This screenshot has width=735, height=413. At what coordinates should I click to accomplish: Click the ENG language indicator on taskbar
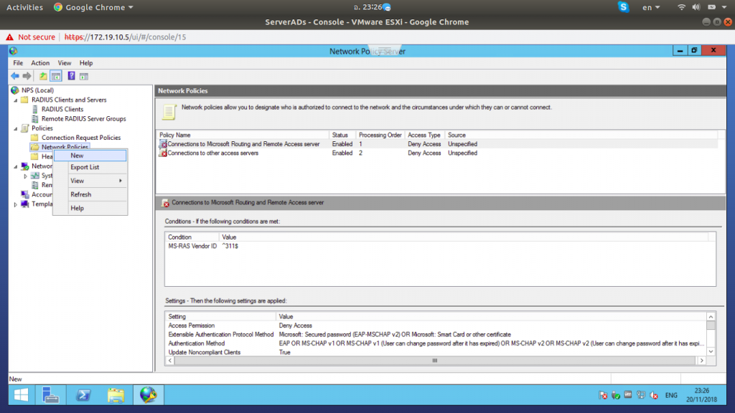coord(671,396)
